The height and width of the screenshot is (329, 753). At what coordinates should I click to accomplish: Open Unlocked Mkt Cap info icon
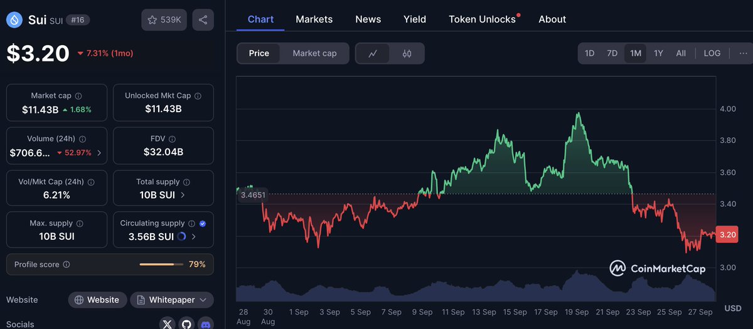pyautogui.click(x=198, y=96)
